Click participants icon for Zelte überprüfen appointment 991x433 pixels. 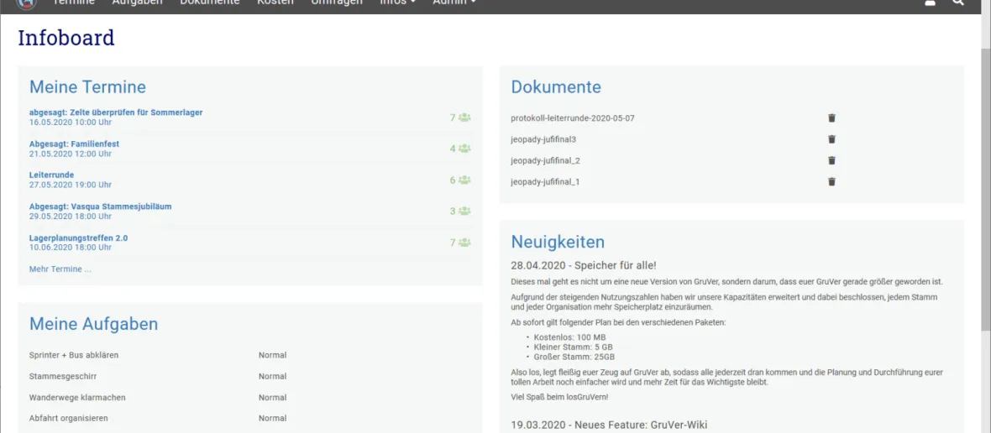click(464, 117)
